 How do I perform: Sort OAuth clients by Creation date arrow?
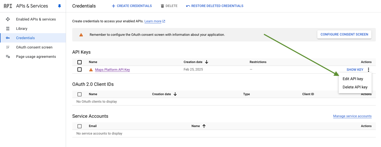click(175, 94)
